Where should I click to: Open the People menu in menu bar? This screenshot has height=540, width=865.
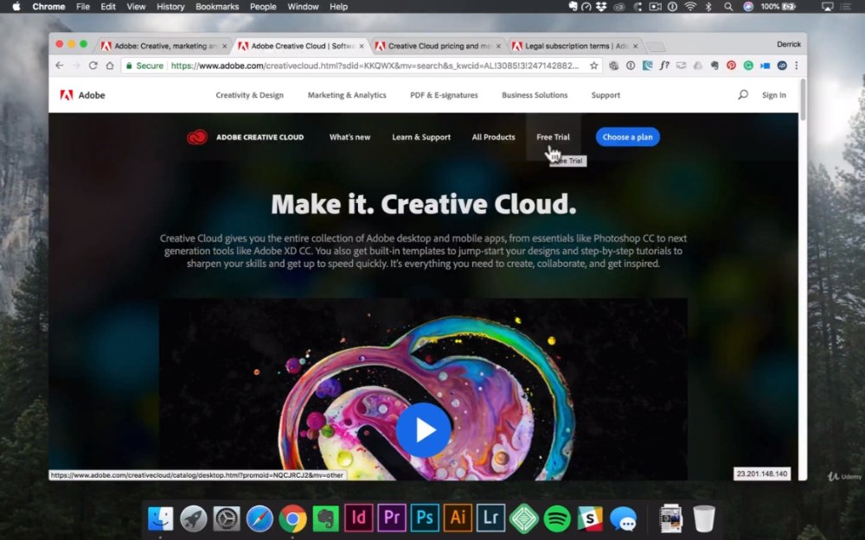(263, 7)
